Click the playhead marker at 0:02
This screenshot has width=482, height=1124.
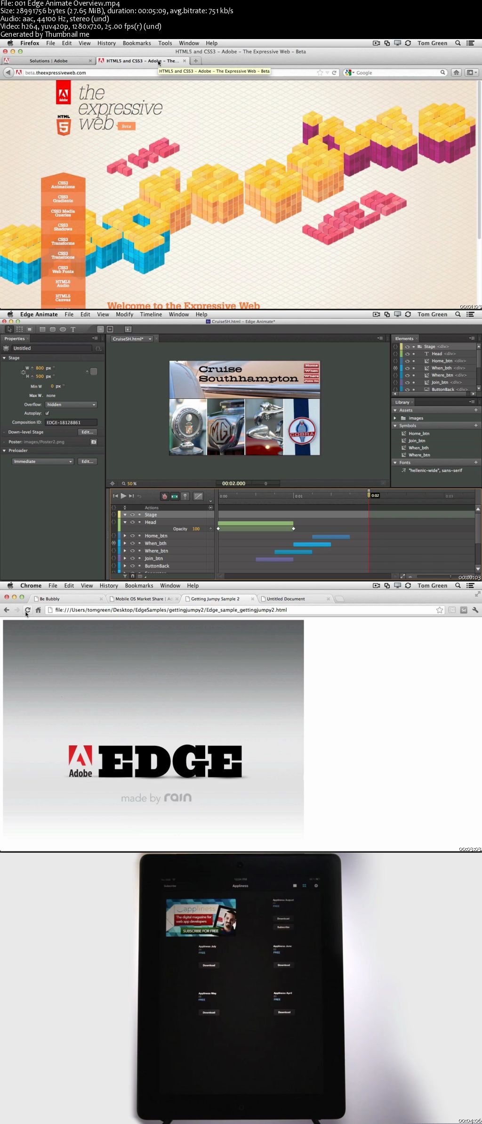369,494
